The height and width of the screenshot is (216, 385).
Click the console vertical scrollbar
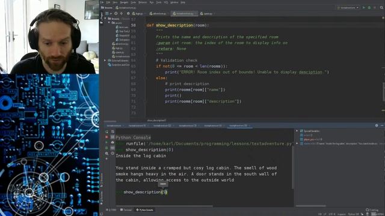click(293, 168)
